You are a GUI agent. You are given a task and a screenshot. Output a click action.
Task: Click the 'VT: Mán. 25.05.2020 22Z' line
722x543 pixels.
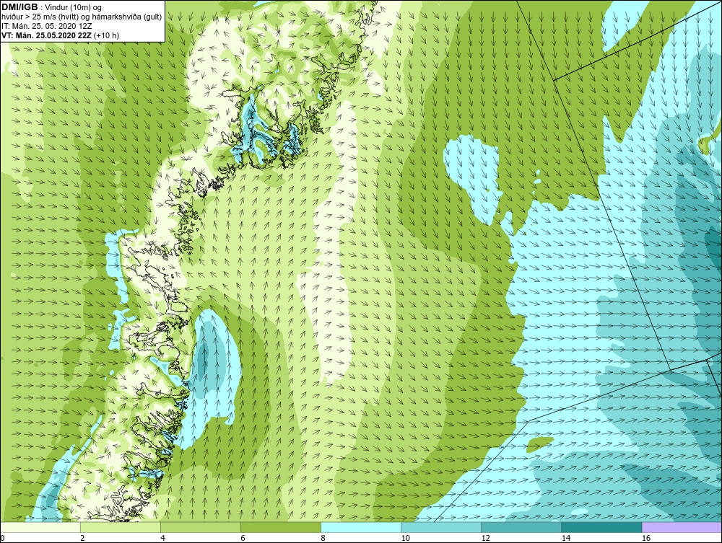(x=46, y=35)
